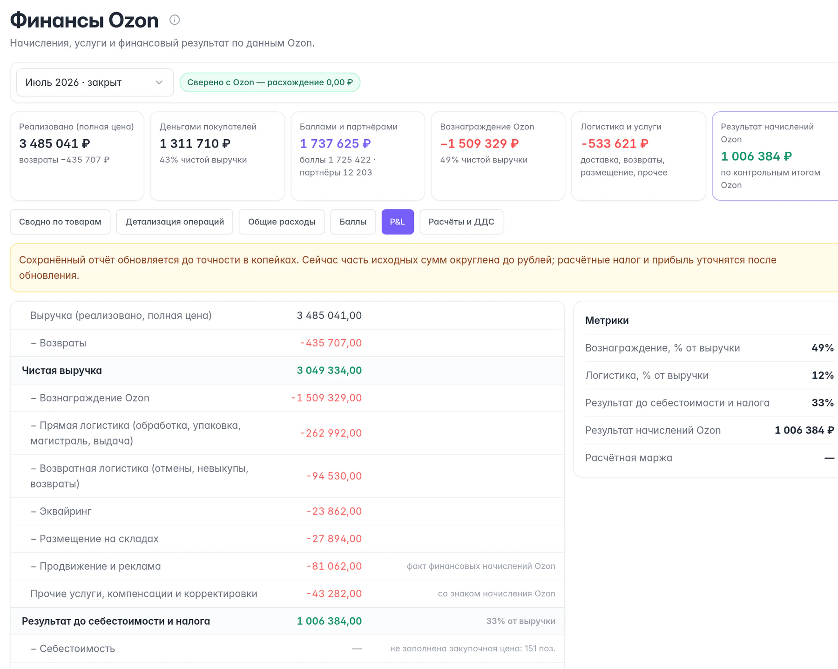Click the amount -262 992,00
The height and width of the screenshot is (669, 838).
[x=331, y=433]
